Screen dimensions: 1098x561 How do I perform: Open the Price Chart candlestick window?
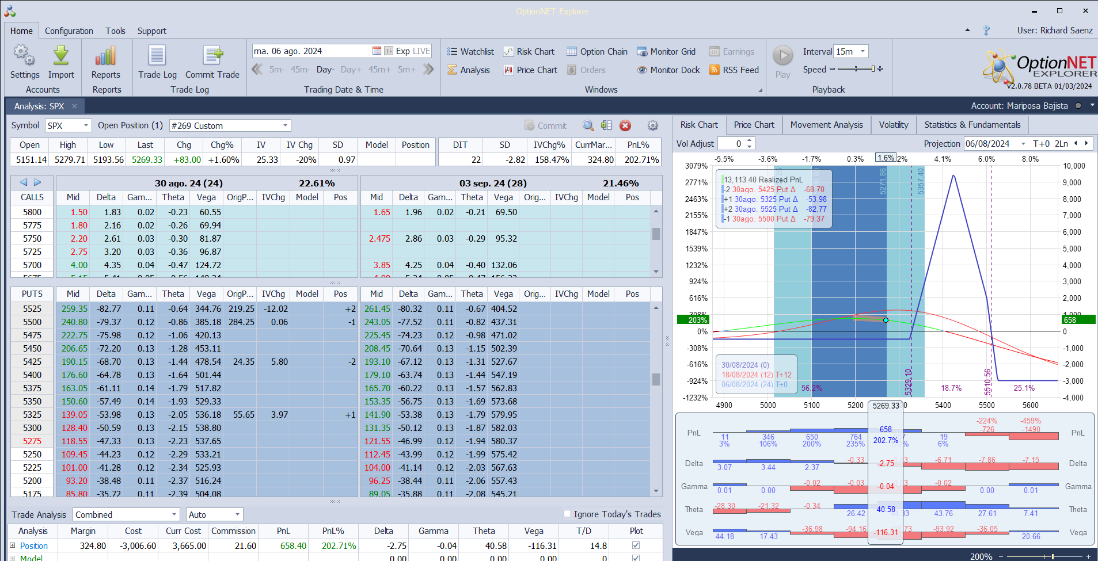(530, 70)
